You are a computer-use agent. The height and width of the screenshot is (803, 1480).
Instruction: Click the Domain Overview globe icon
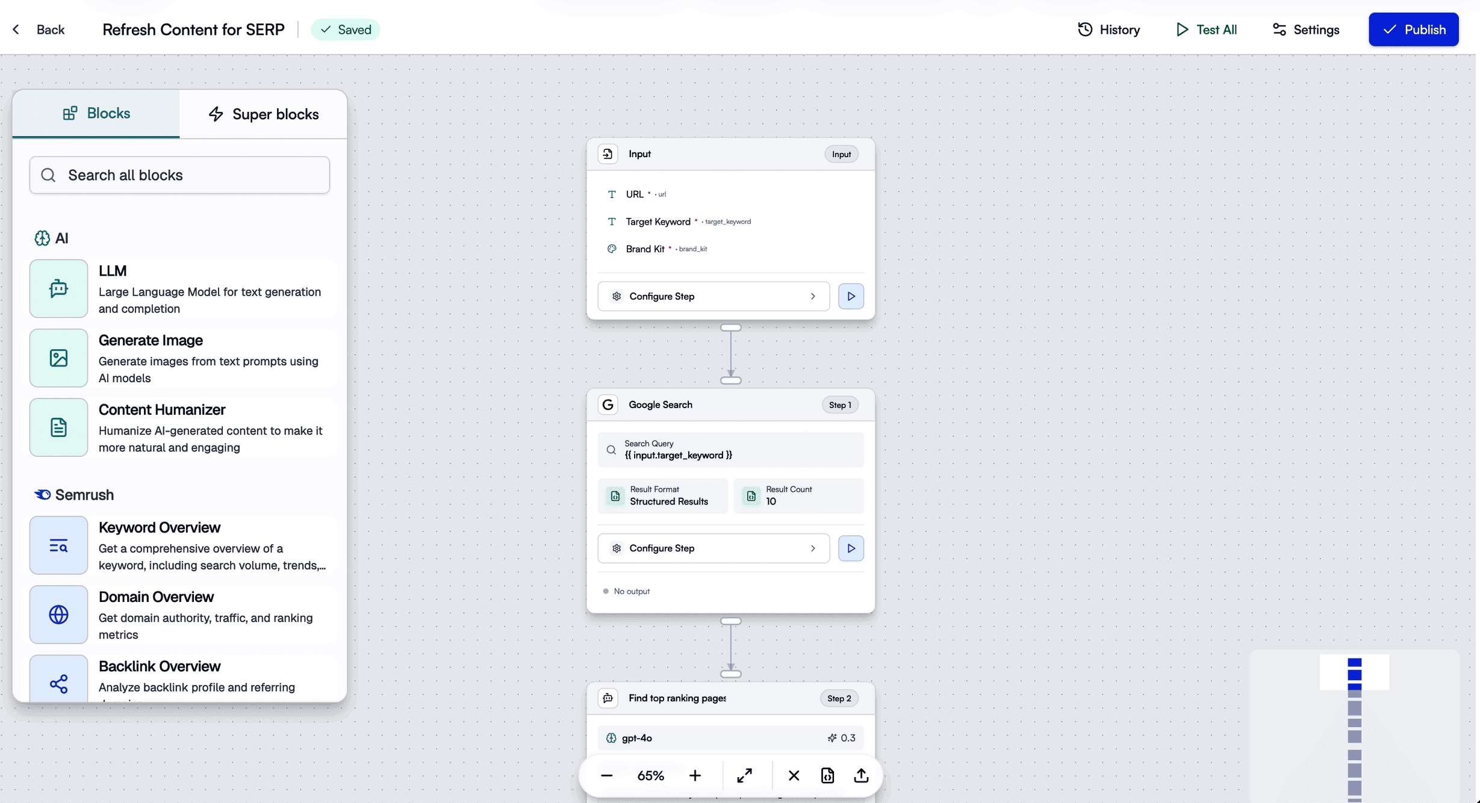[58, 615]
